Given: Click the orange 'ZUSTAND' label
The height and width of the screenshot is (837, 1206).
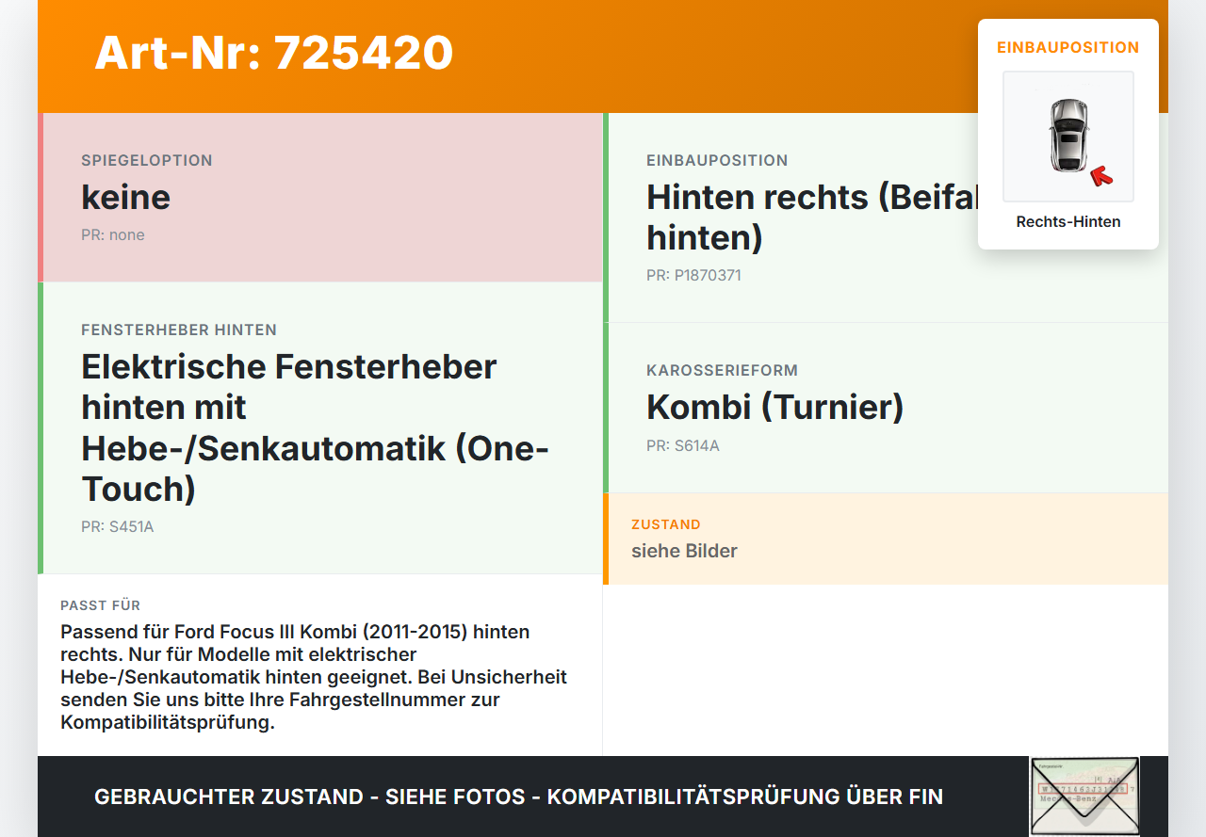Looking at the screenshot, I should [x=666, y=524].
